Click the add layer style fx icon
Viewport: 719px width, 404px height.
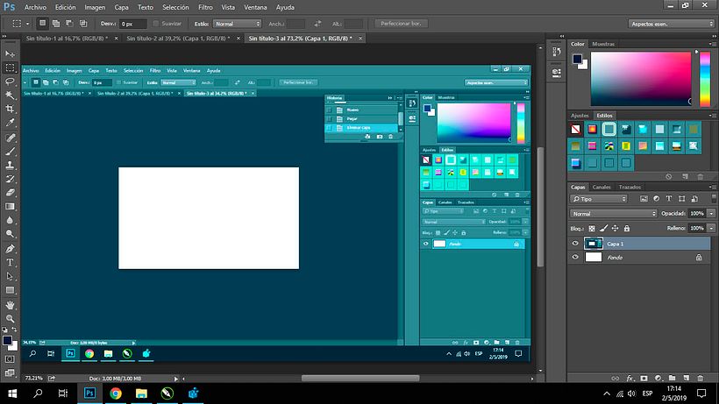(x=630, y=379)
